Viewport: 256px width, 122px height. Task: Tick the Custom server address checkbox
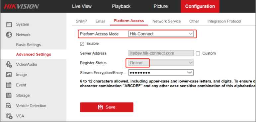click(x=198, y=53)
